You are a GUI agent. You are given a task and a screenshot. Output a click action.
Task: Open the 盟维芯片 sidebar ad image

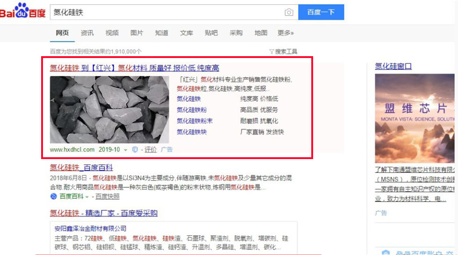415,118
